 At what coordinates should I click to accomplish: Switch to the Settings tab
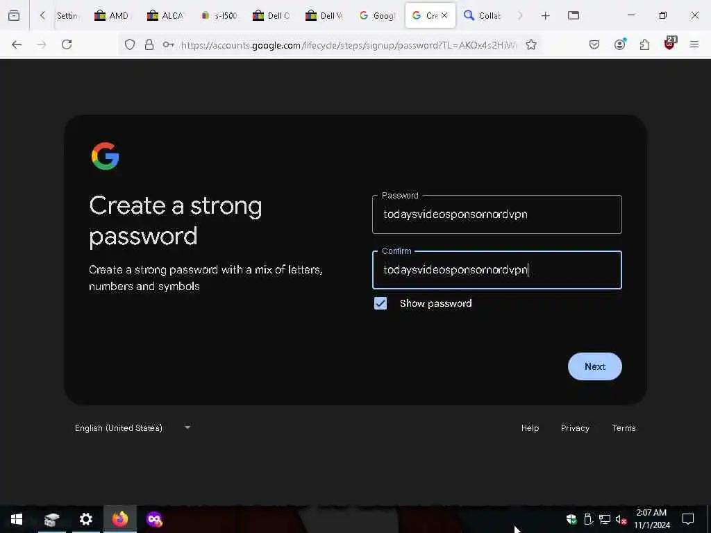pos(66,16)
